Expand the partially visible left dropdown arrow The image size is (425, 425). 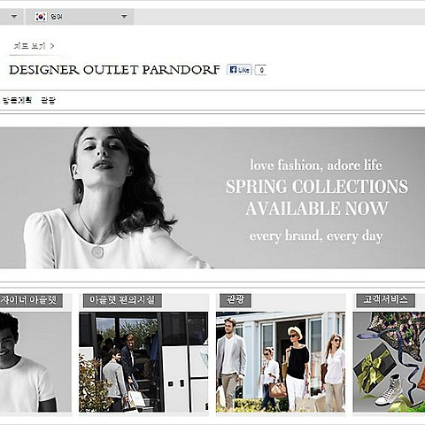tap(14, 17)
